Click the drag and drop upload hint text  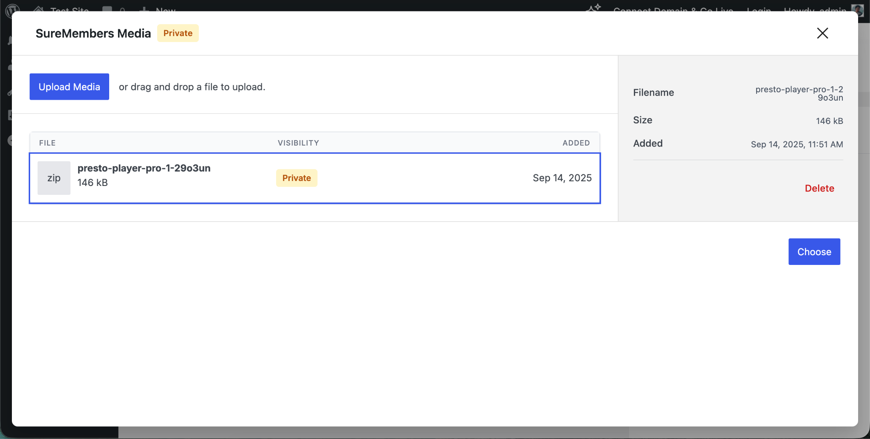tap(192, 87)
